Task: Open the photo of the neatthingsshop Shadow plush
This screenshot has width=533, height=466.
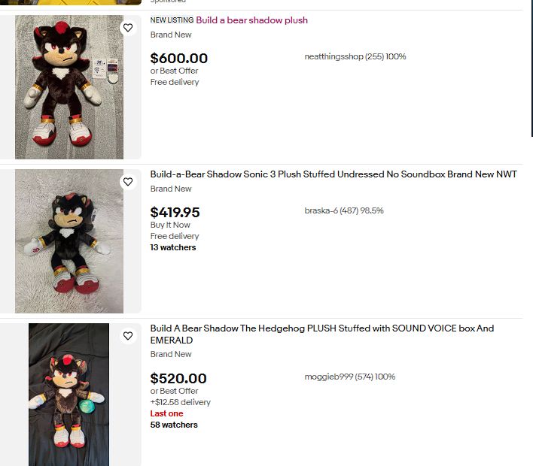Action: pyautogui.click(x=69, y=87)
